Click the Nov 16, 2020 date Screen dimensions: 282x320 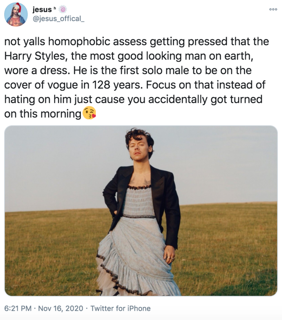pos(61,308)
